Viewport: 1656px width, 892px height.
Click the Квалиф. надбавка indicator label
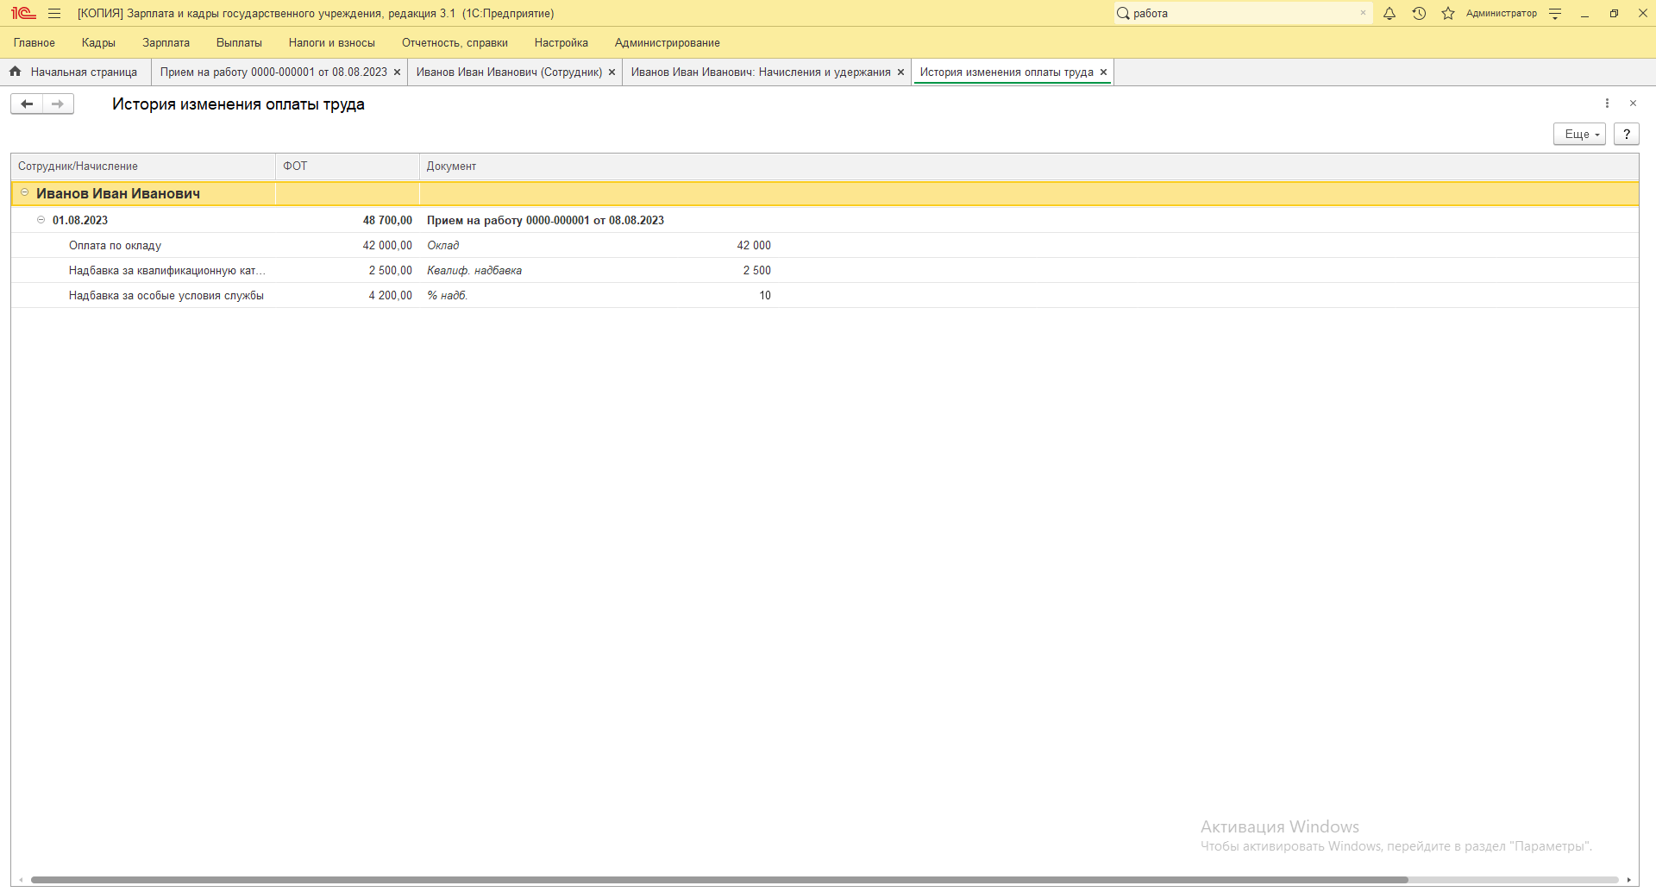coord(474,271)
